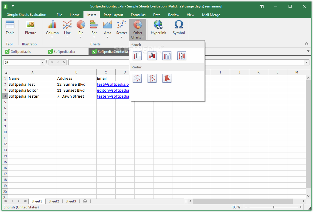
Task: Confirm formula entry with checkmark
Action: [x=58, y=62]
